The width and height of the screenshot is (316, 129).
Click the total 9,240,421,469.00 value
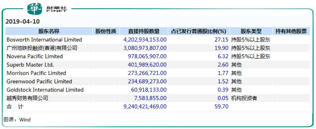[145, 106]
